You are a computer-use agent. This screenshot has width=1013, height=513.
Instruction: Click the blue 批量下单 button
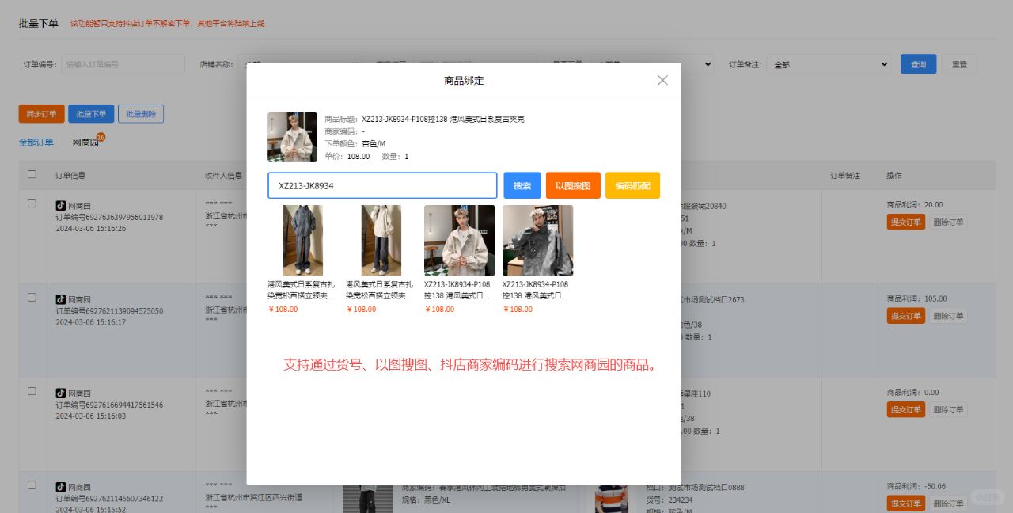point(91,114)
